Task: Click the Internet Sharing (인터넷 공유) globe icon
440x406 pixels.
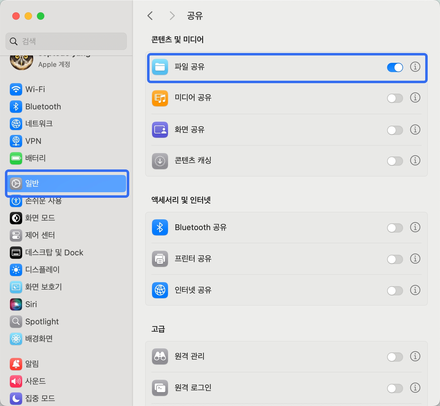Action: (160, 290)
